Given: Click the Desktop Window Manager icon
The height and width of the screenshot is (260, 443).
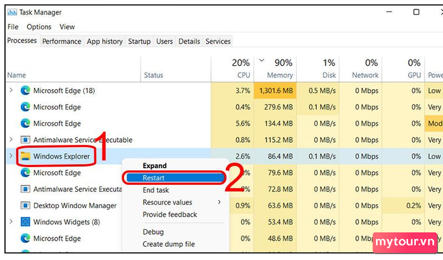Looking at the screenshot, I should point(25,205).
